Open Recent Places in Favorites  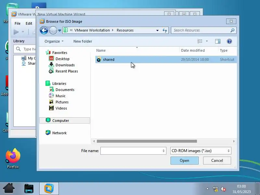click(67, 71)
